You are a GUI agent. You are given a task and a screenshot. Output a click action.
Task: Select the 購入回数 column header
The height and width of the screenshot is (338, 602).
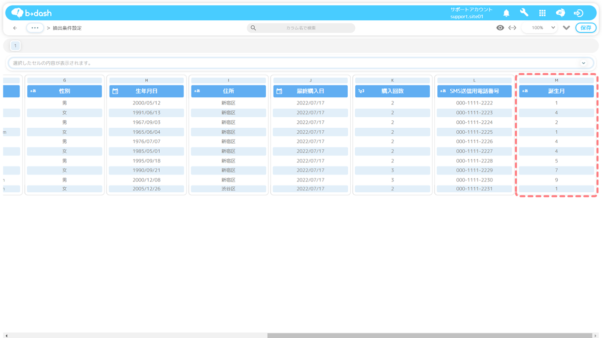(x=393, y=91)
